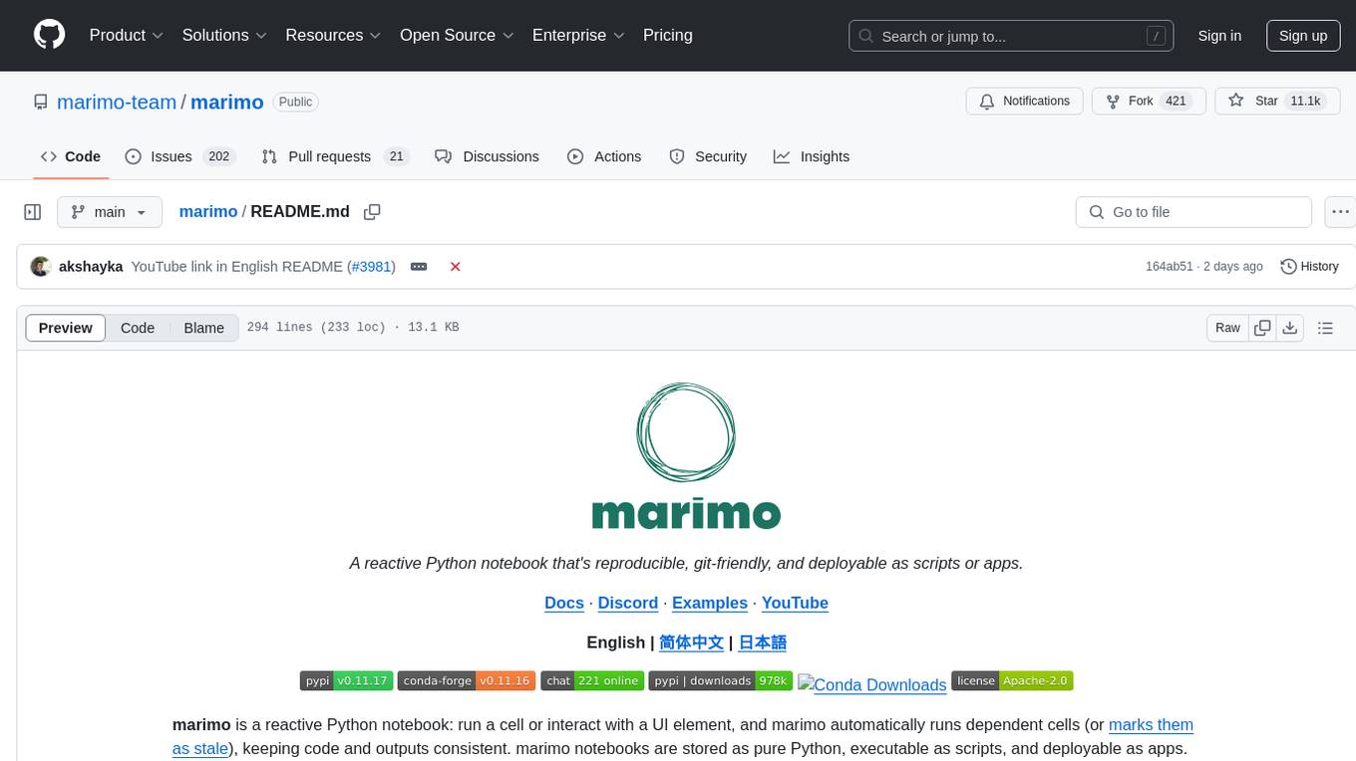Navigate to marimo root breadcrumb

208,211
